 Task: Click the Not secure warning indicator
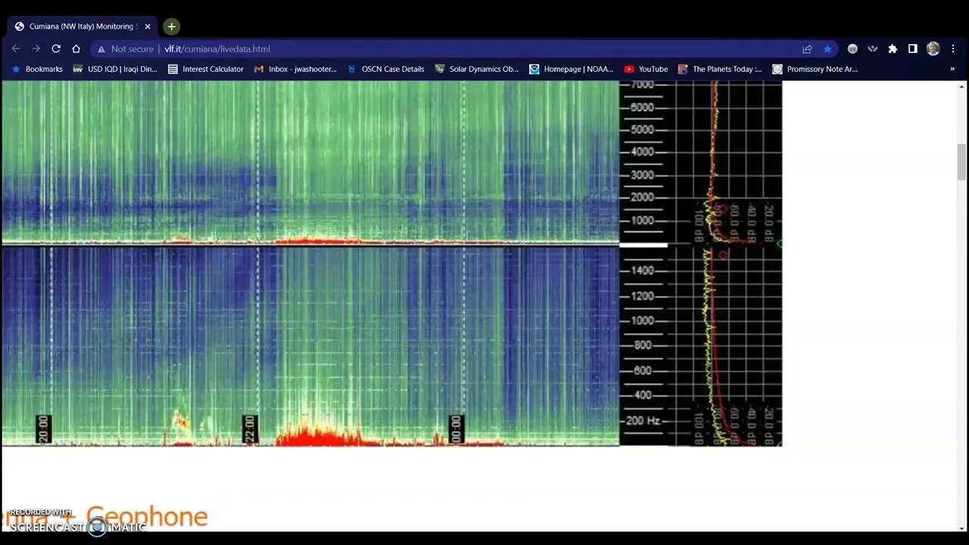tap(125, 48)
